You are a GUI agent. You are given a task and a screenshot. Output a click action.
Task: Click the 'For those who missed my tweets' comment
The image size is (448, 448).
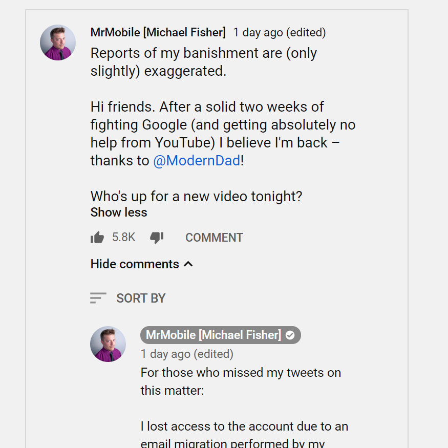pos(241,381)
